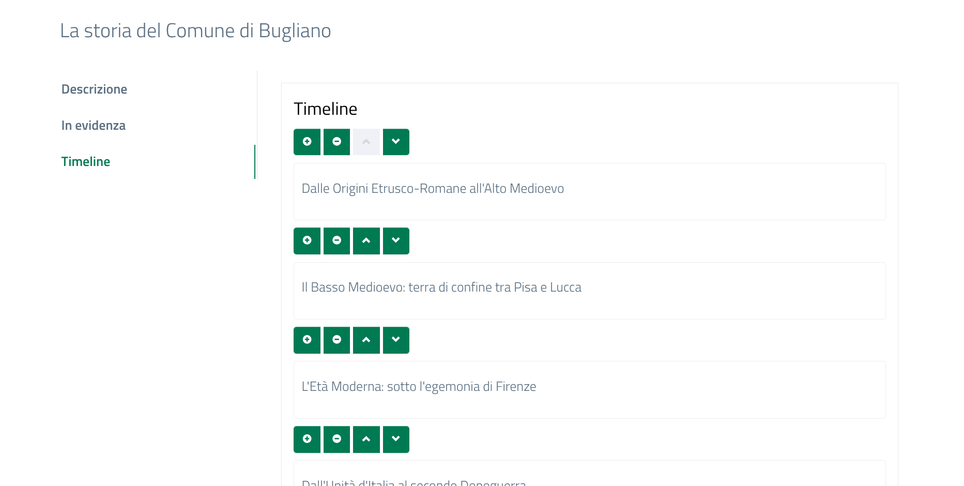The width and height of the screenshot is (964, 486).
Task: Add item above the Unità d'Italia entry
Action: tap(307, 439)
